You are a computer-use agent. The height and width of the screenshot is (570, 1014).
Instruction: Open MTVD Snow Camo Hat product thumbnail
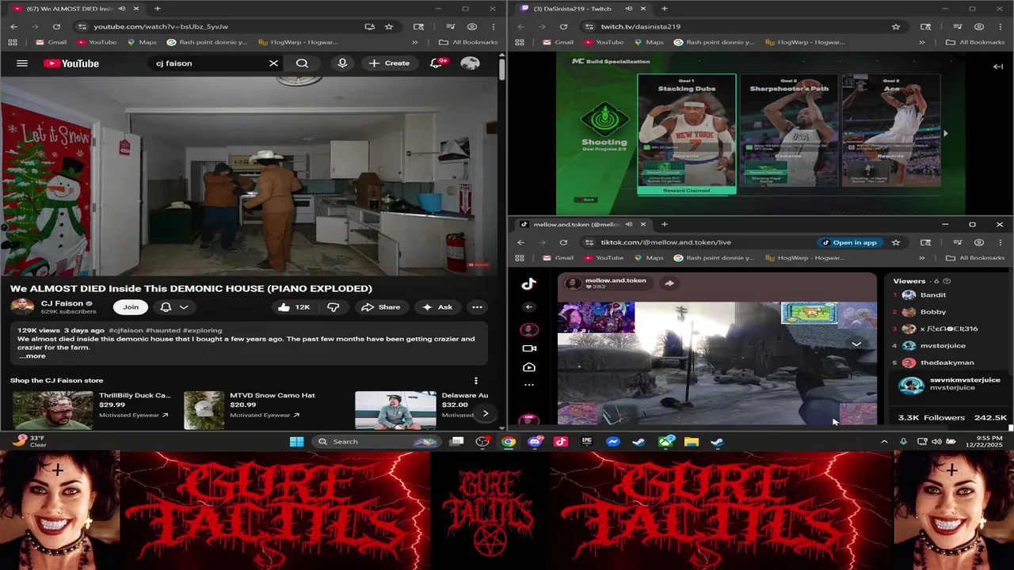pyautogui.click(x=204, y=410)
